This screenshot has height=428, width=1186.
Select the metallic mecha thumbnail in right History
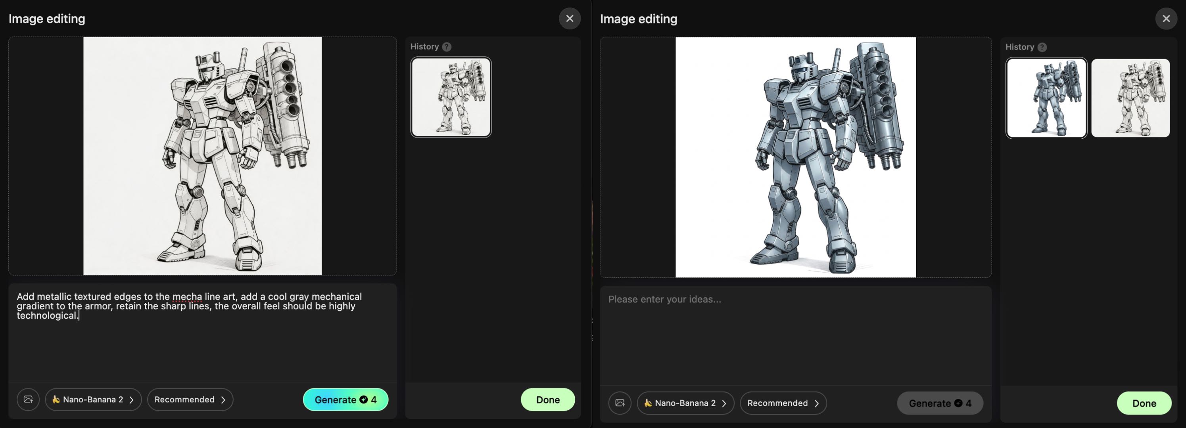(x=1046, y=97)
